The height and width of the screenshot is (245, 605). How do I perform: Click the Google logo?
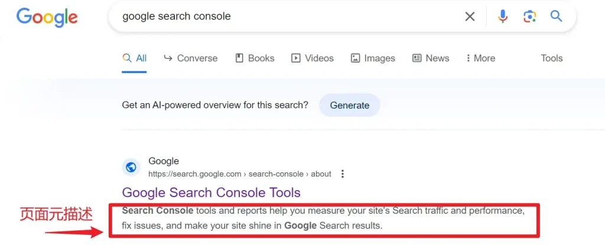click(x=47, y=17)
